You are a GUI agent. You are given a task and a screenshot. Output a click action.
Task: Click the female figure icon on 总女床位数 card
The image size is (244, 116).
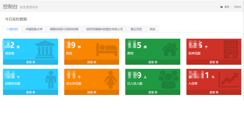[111, 80]
